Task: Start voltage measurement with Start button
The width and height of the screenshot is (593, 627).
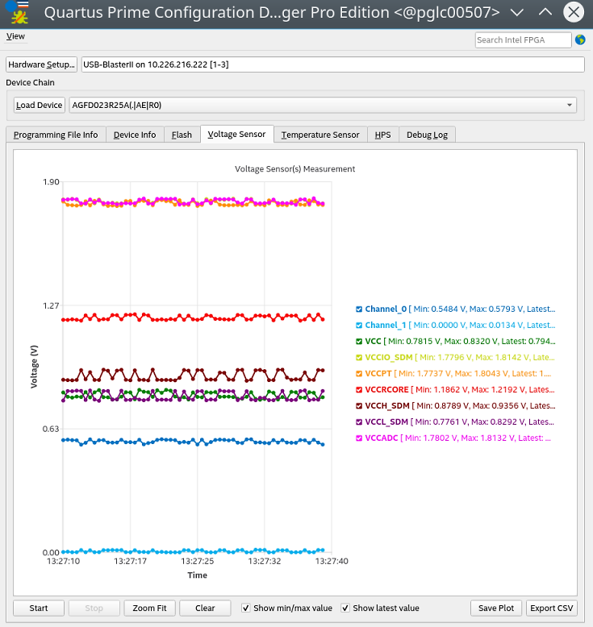Action: pyautogui.click(x=39, y=608)
